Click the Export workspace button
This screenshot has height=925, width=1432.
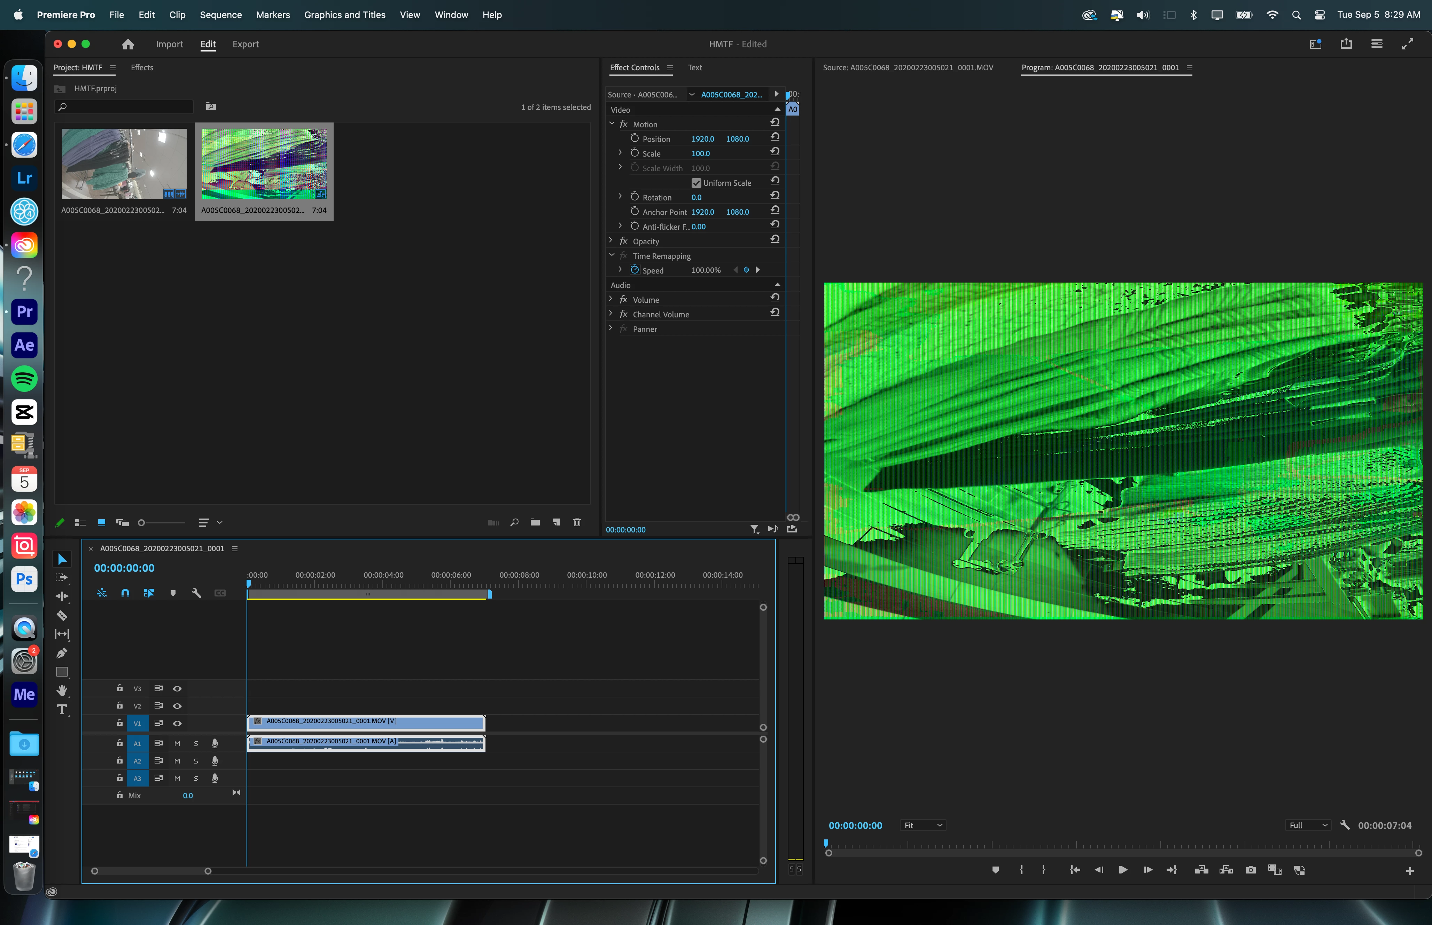tap(245, 44)
